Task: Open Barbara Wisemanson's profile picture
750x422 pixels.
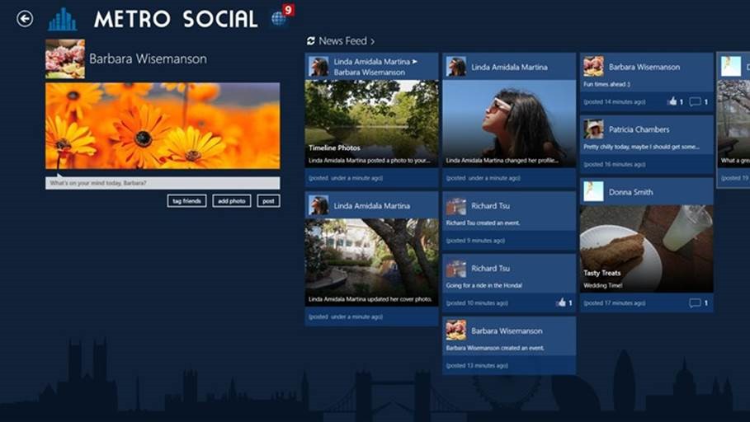Action: (x=64, y=59)
